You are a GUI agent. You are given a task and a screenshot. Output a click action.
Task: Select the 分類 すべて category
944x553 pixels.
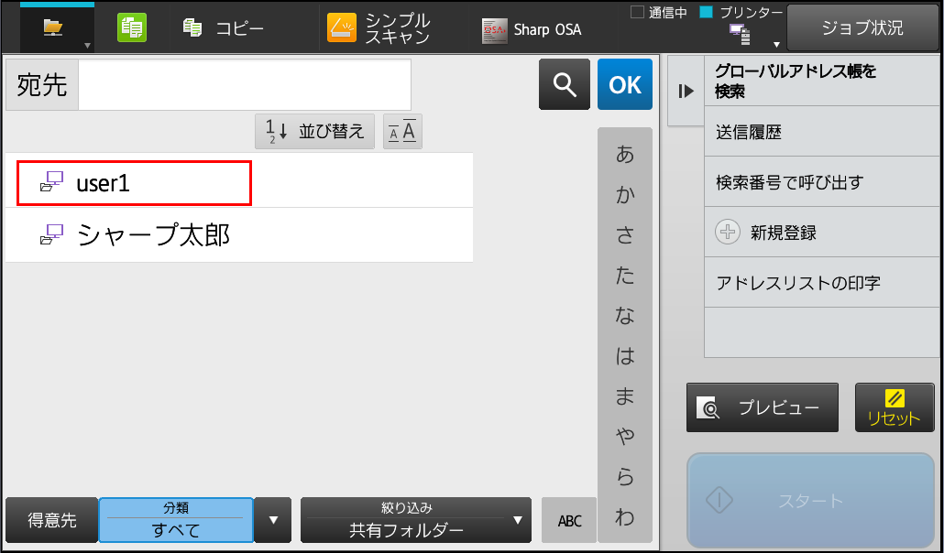click(176, 520)
